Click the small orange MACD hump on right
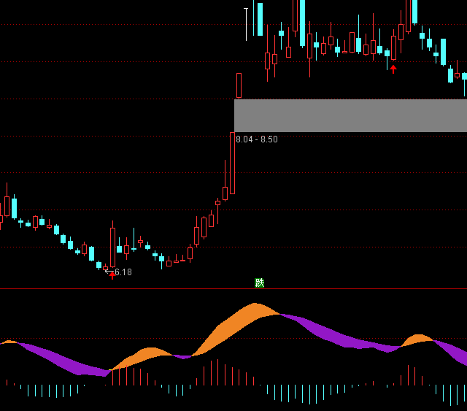467x411 pixels. tap(417, 339)
